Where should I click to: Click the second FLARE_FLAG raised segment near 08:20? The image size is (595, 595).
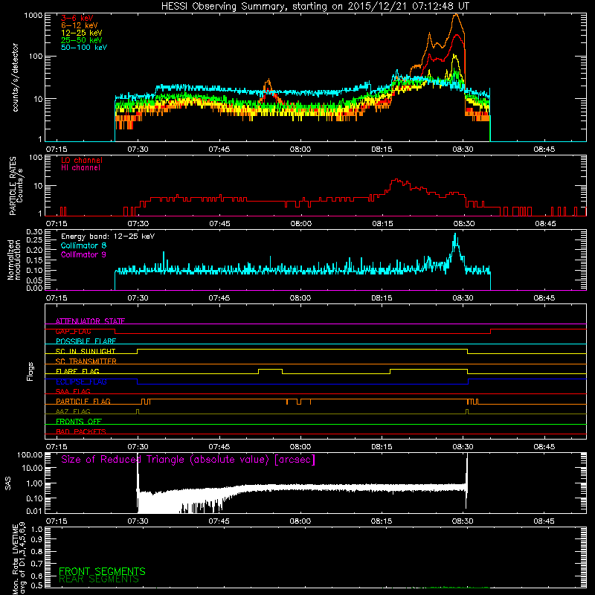pos(429,369)
